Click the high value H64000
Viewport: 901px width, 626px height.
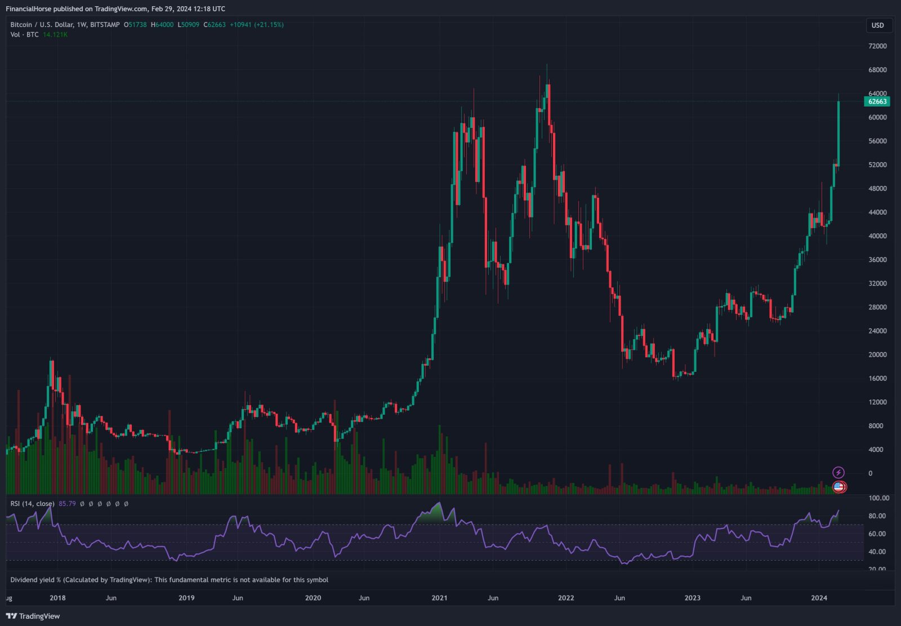click(x=162, y=25)
